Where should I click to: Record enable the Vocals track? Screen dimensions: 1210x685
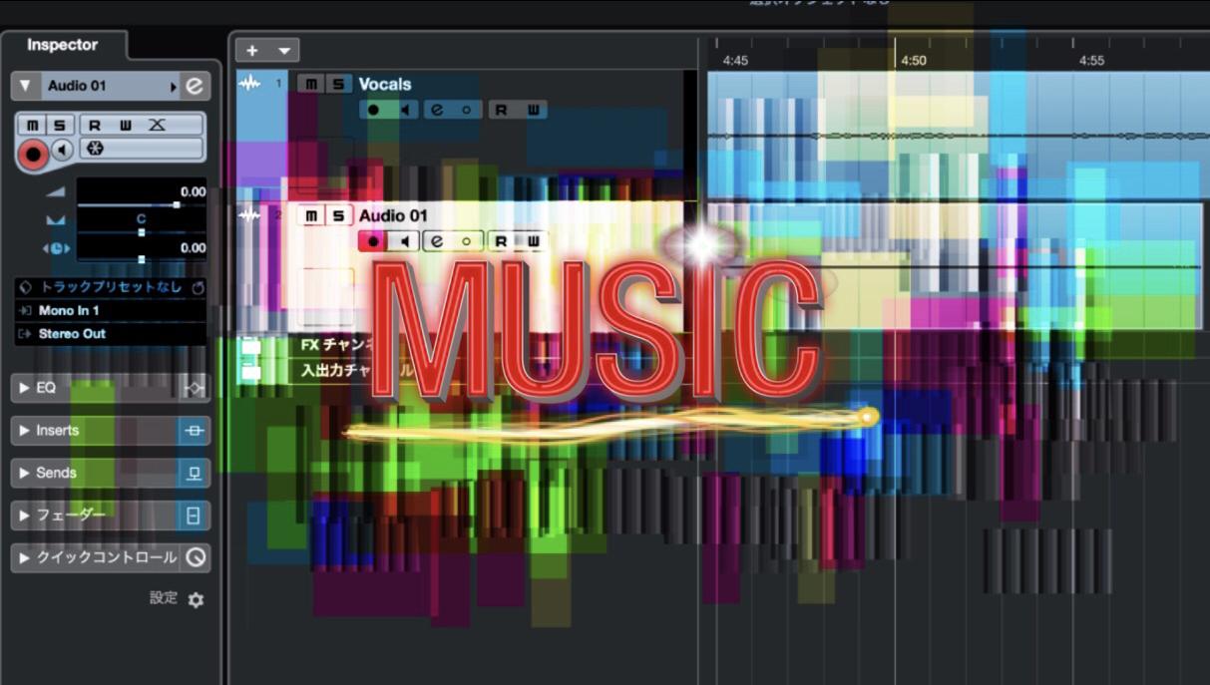pos(374,110)
